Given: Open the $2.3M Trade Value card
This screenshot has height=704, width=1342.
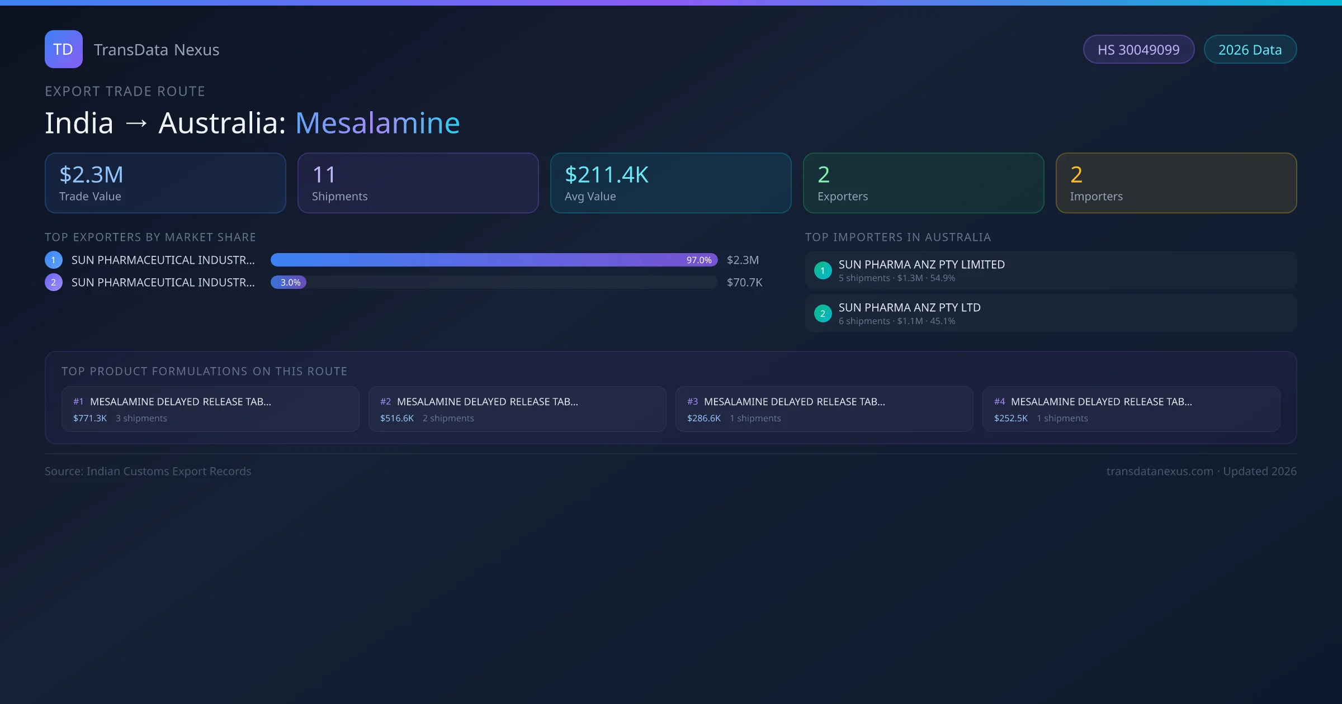Looking at the screenshot, I should tap(165, 183).
